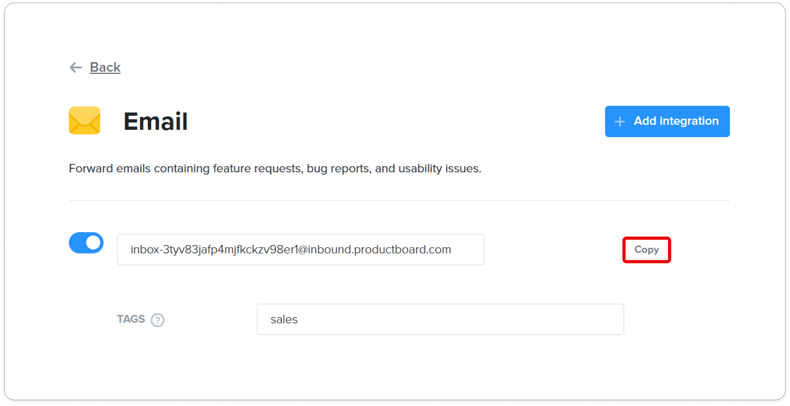This screenshot has height=406, width=790.
Task: Click the Forward emails description text
Action: pyautogui.click(x=275, y=168)
